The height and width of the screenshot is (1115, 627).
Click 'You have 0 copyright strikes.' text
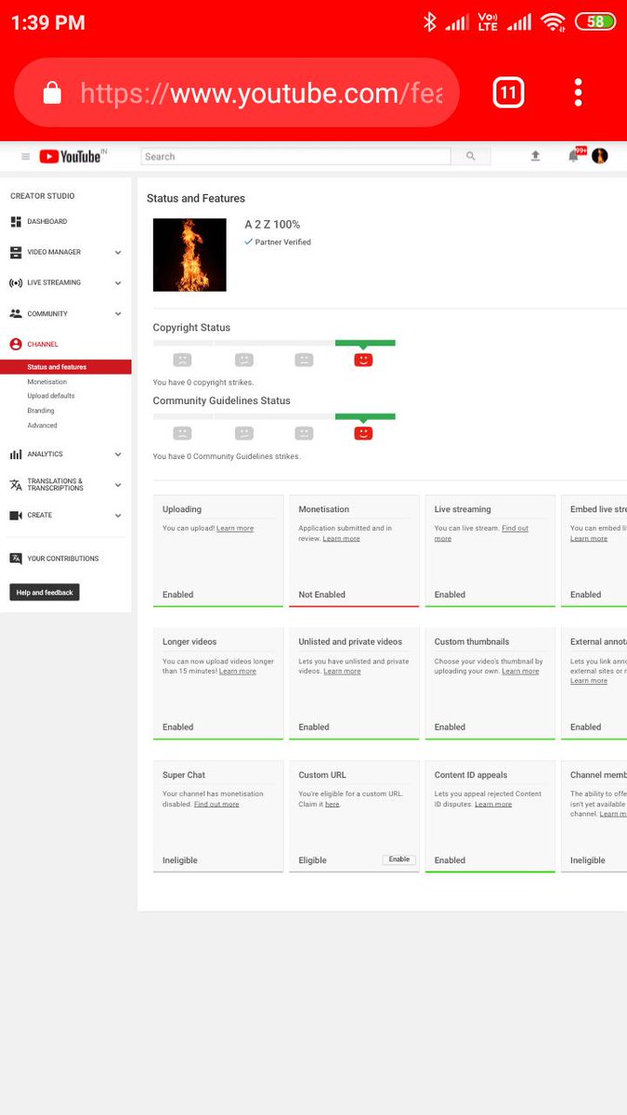[203, 383]
